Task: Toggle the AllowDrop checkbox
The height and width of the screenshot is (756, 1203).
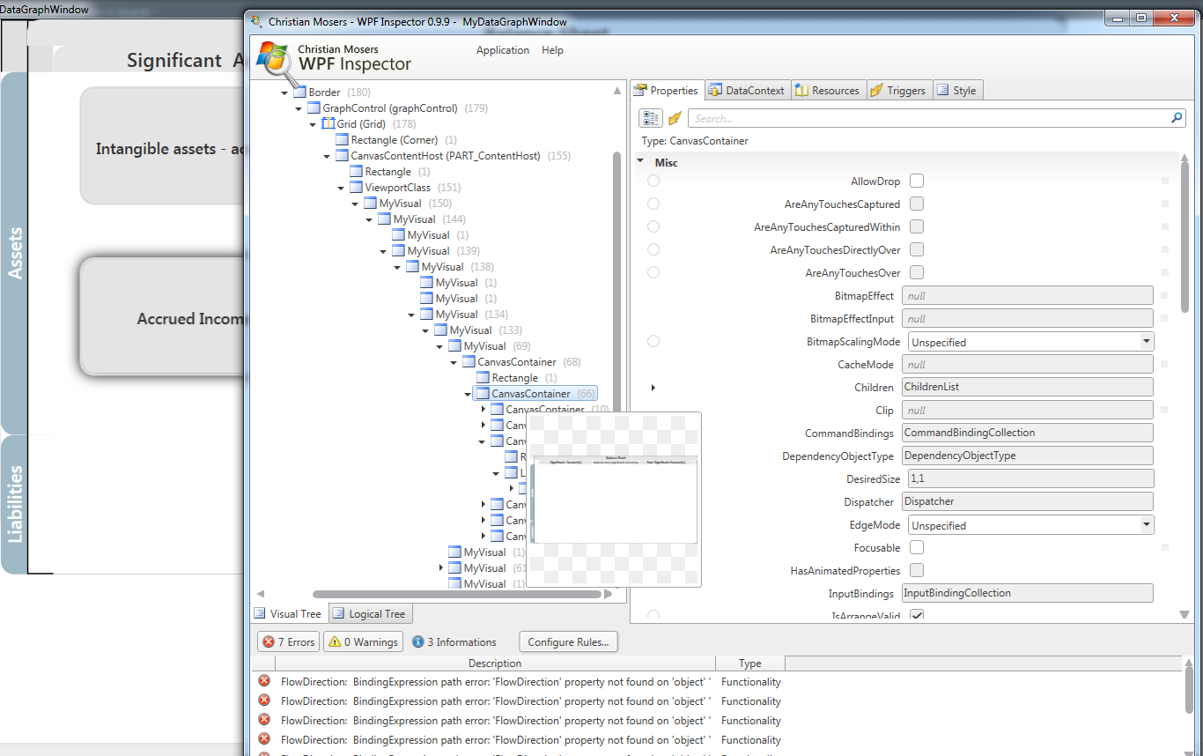Action: pyautogui.click(x=917, y=181)
